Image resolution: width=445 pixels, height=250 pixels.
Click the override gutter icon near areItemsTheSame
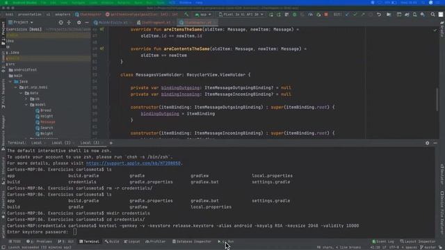click(102, 29)
